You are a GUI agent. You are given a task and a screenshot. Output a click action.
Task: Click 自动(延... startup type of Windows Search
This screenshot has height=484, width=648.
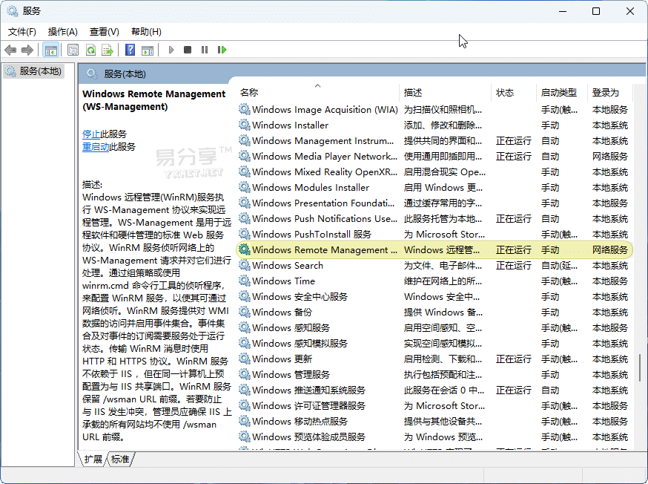point(560,265)
